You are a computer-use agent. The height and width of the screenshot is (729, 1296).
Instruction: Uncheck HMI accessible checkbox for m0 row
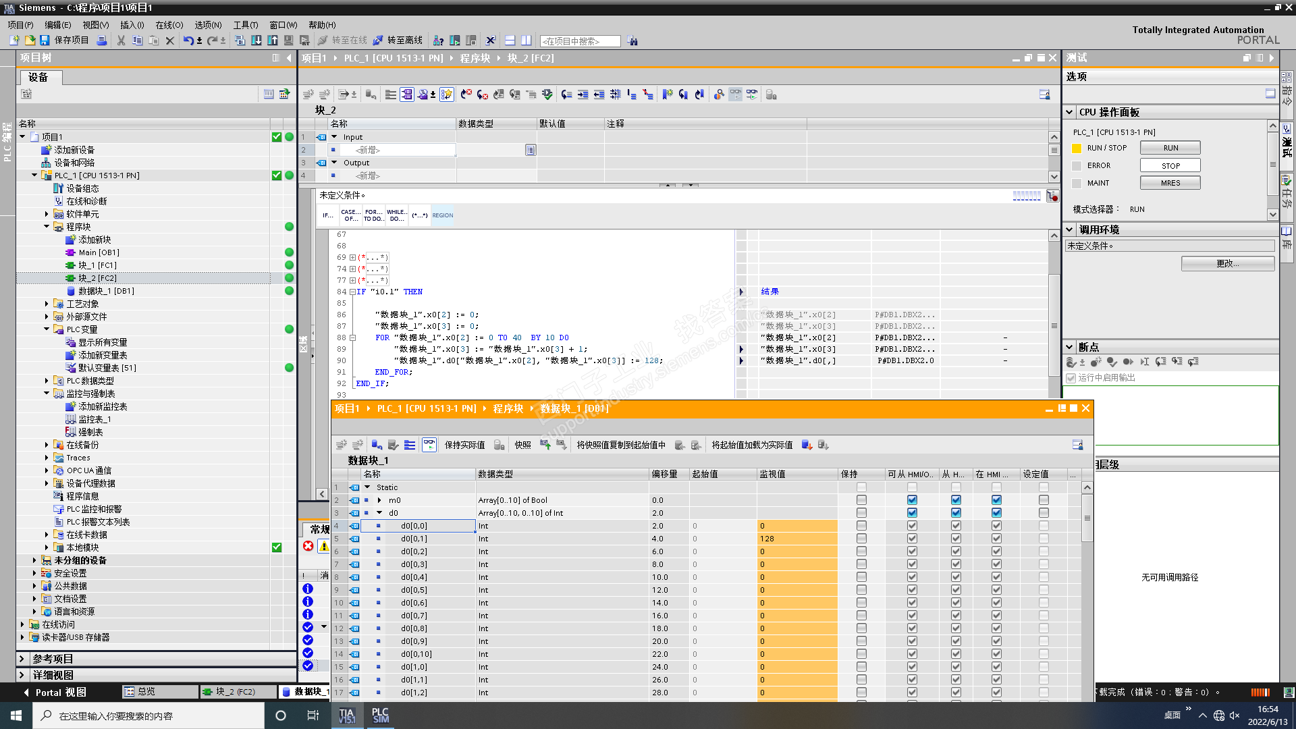[912, 500]
